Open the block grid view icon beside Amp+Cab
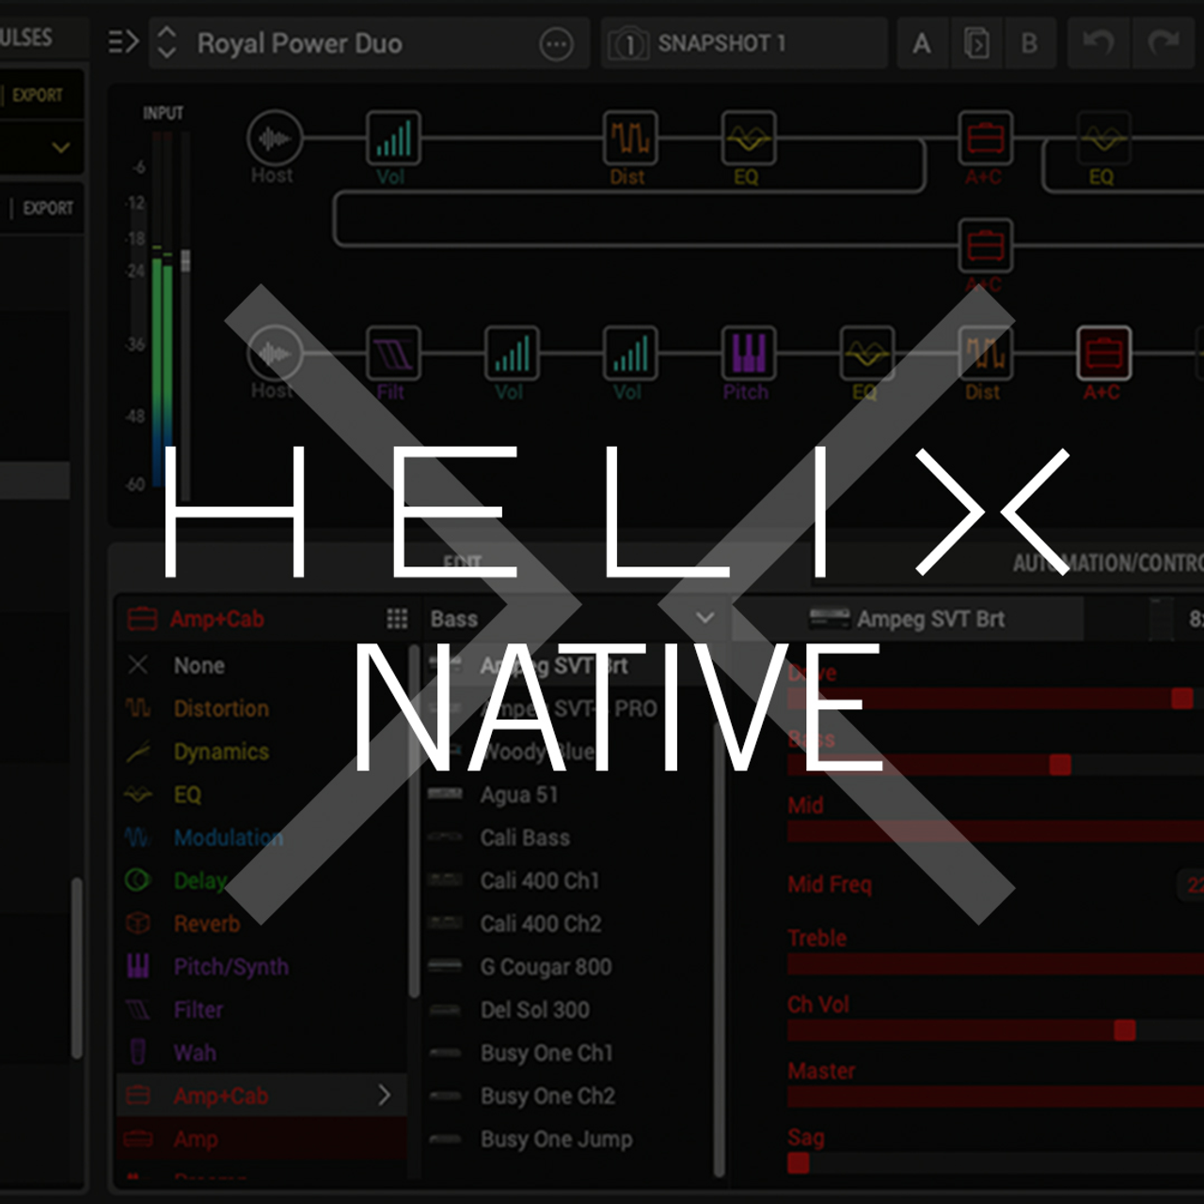The height and width of the screenshot is (1204, 1204). point(398,619)
